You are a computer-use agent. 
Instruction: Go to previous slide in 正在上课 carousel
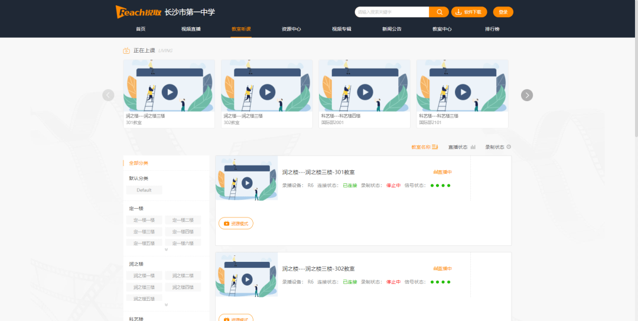tap(108, 95)
